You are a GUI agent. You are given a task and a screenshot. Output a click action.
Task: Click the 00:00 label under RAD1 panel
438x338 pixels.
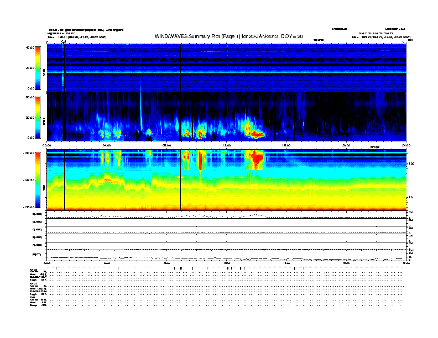46,145
